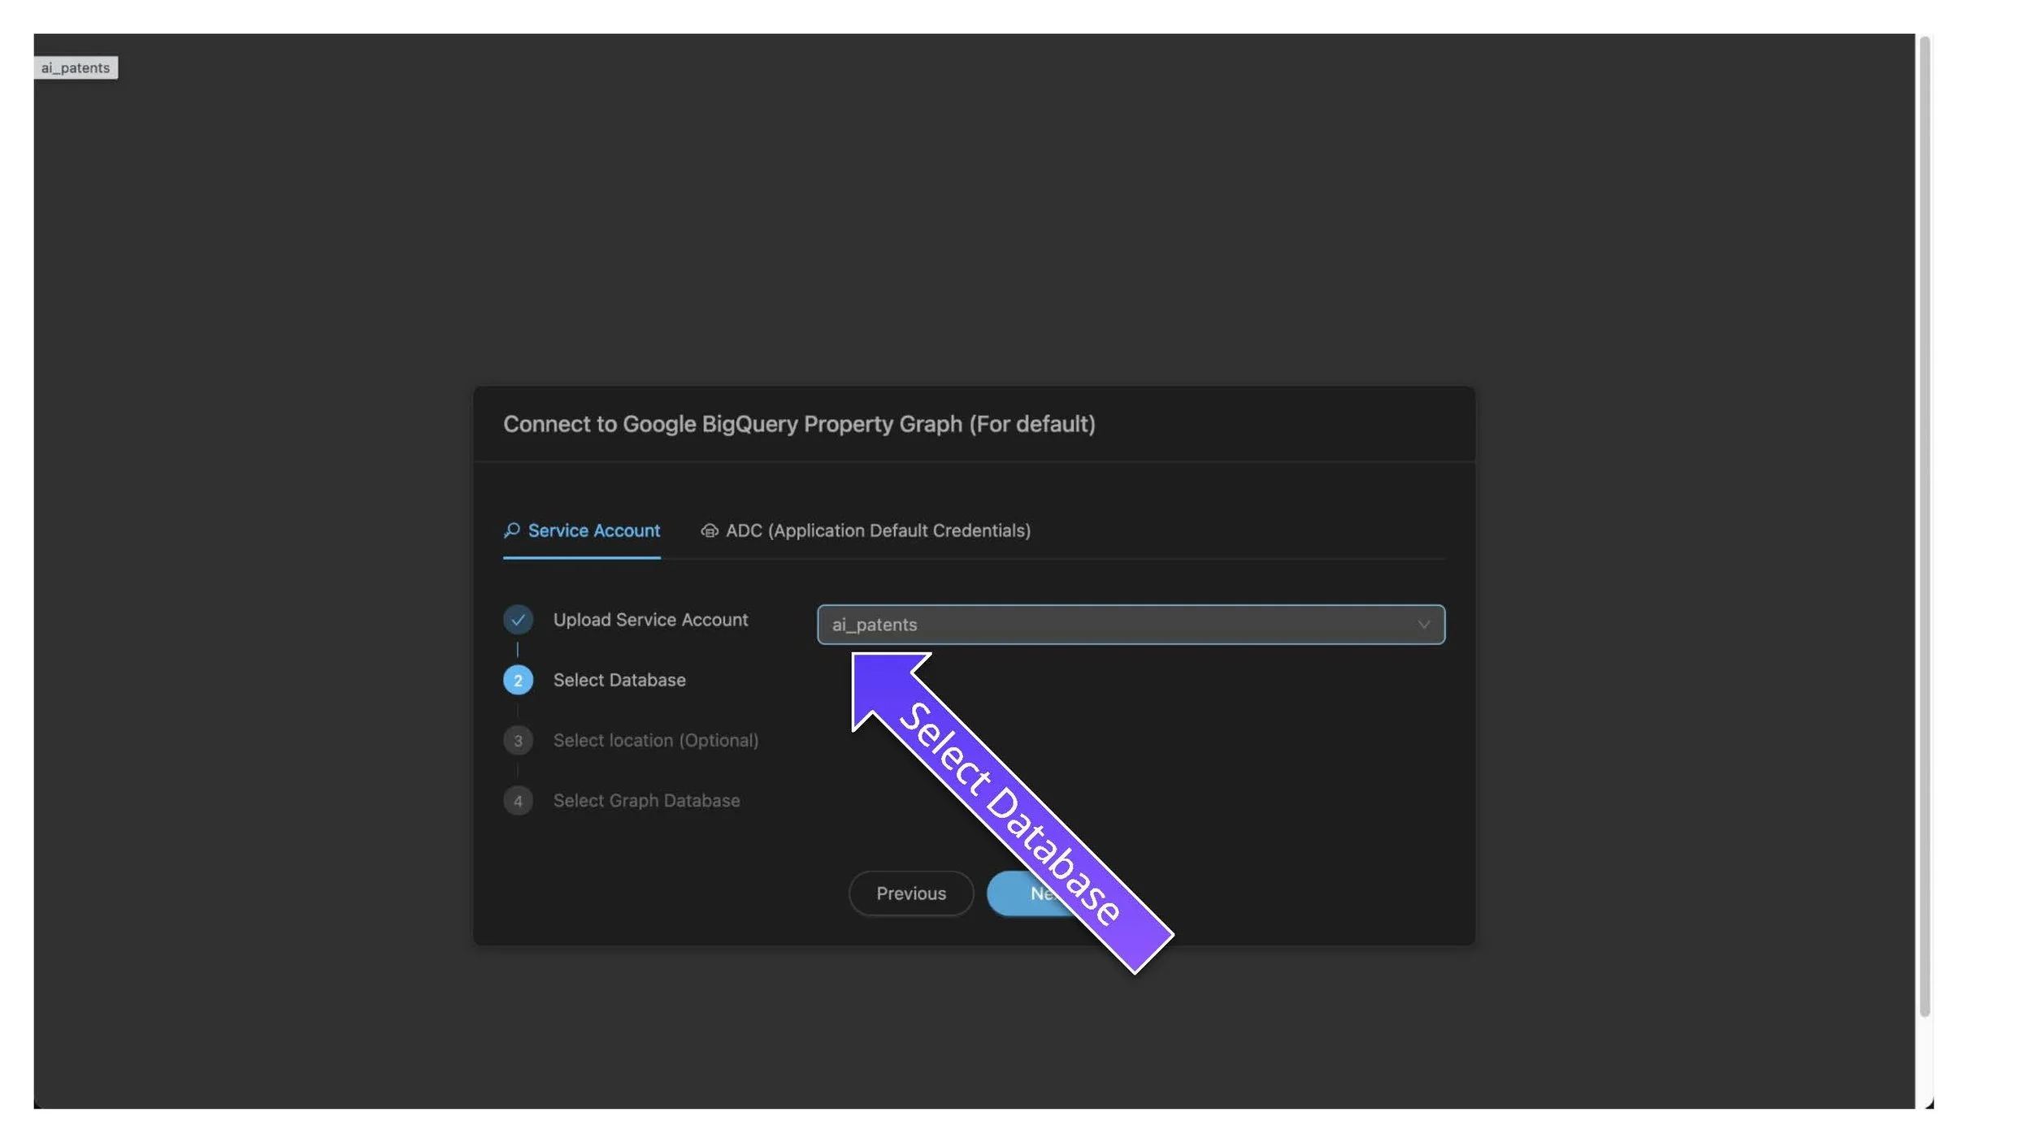
Task: Click the step 4 number circle
Action: [x=518, y=801]
